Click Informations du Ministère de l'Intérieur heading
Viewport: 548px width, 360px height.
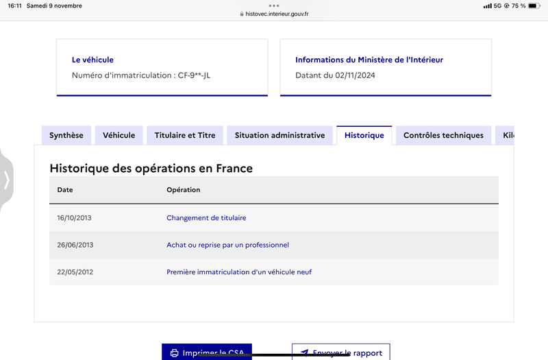click(x=369, y=60)
